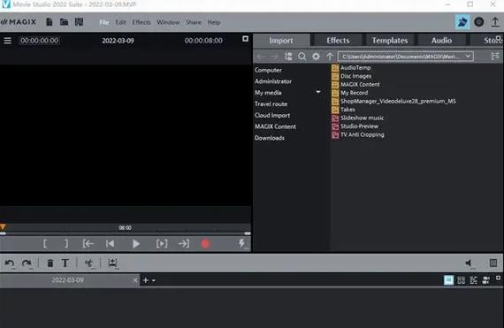The image size is (504, 328).
Task: Jump to range end
Action: [x=184, y=243]
